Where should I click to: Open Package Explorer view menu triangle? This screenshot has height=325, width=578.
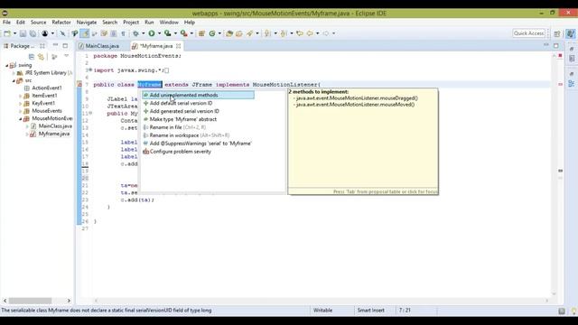tap(66, 56)
